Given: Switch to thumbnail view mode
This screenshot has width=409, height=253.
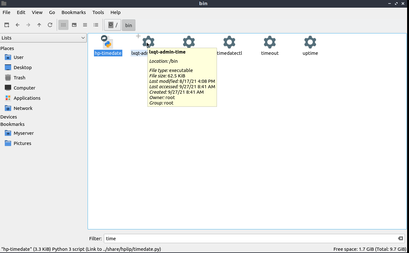Looking at the screenshot, I should (74, 25).
